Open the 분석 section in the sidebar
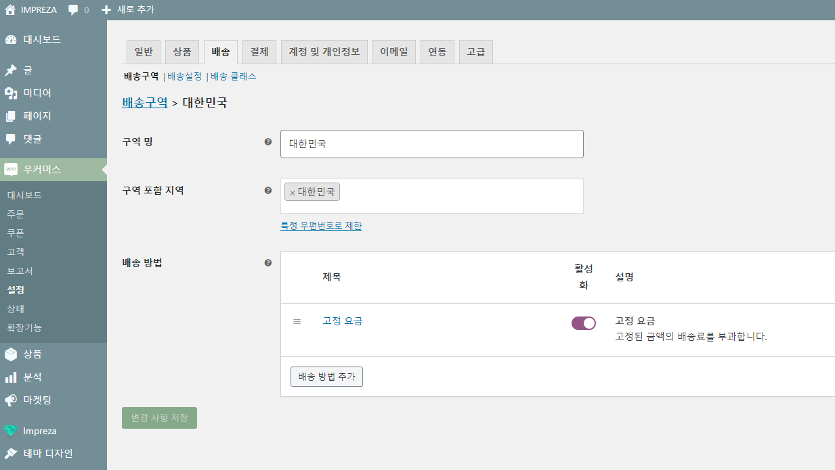This screenshot has height=470, width=835. pos(37,377)
